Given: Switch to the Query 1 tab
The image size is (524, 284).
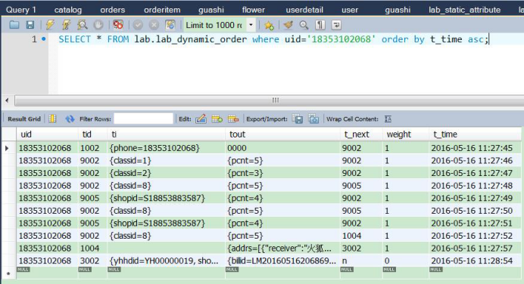Looking at the screenshot, I should (x=20, y=10).
